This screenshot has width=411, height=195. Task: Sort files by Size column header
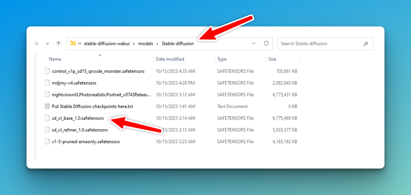click(x=272, y=59)
